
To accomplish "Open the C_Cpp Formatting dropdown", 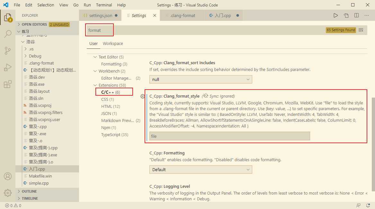I will click(x=201, y=170).
